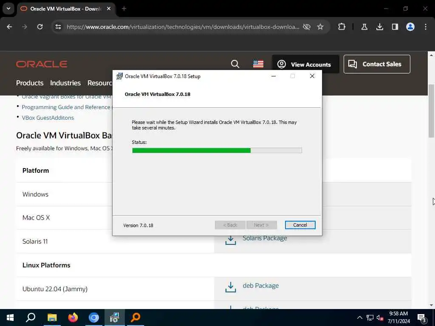The image size is (435, 326).
Task: Open the browser three-dot menu
Action: pyautogui.click(x=426, y=27)
